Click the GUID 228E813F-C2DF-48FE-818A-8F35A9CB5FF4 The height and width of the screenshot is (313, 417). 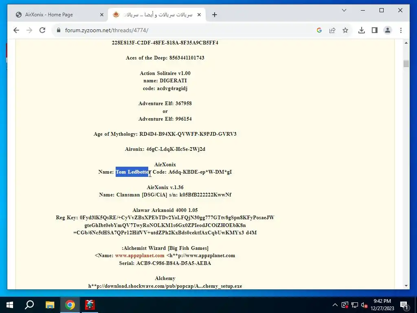pyautogui.click(x=165, y=42)
